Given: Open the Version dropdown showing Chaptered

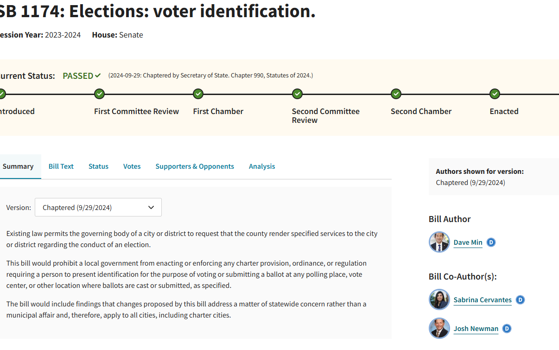Looking at the screenshot, I should tap(98, 207).
